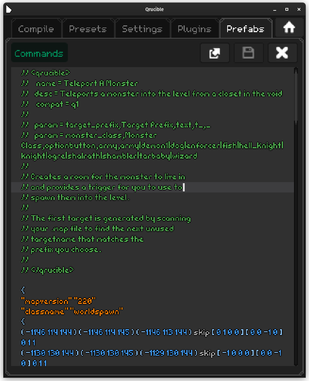Maximize the Qrucible window
Viewport: 309px width, 381px height.
286,9
